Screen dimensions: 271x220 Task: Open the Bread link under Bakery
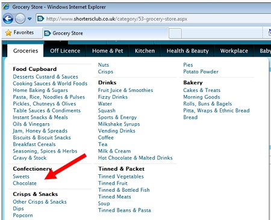click(190, 117)
